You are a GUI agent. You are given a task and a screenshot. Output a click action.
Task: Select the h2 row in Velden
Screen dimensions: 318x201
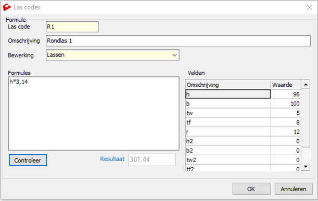coord(243,141)
